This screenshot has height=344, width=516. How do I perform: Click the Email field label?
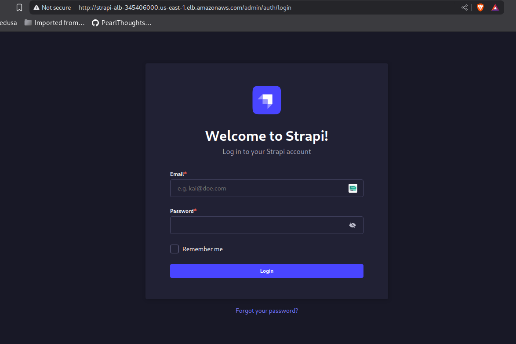[177, 174]
